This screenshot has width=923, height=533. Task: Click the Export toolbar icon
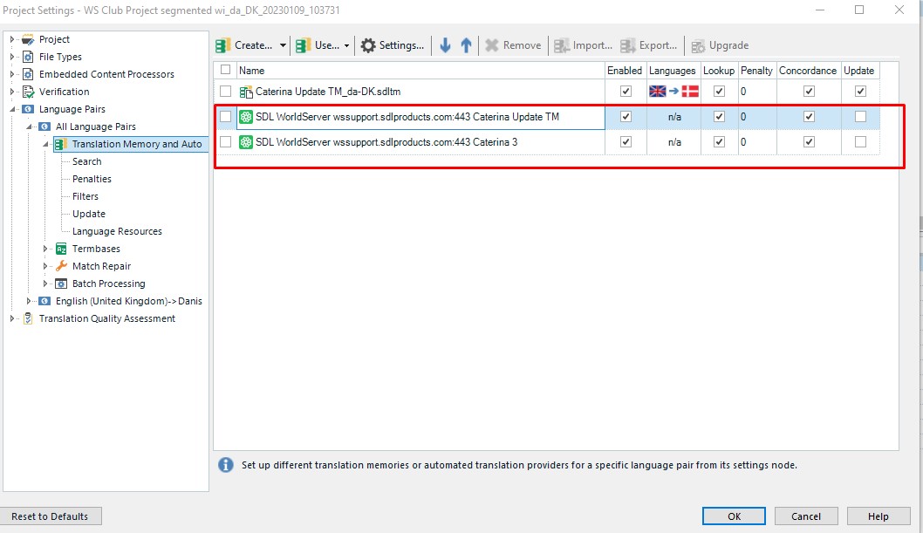628,45
